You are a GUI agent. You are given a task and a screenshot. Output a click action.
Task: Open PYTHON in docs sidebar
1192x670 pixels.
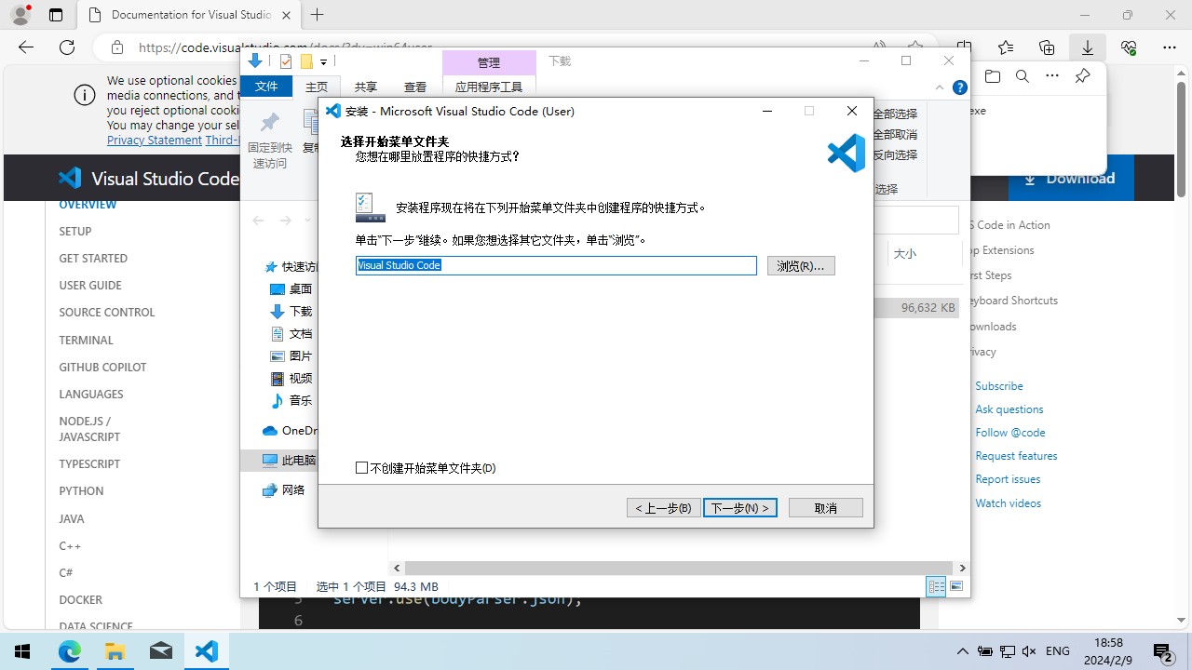81,490
